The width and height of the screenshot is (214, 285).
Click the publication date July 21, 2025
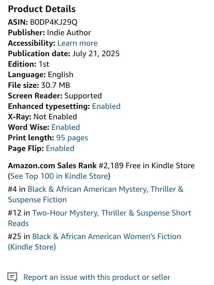(x=96, y=53)
